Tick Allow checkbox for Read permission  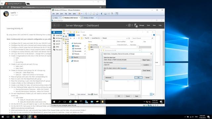pyautogui.click(x=128, y=81)
